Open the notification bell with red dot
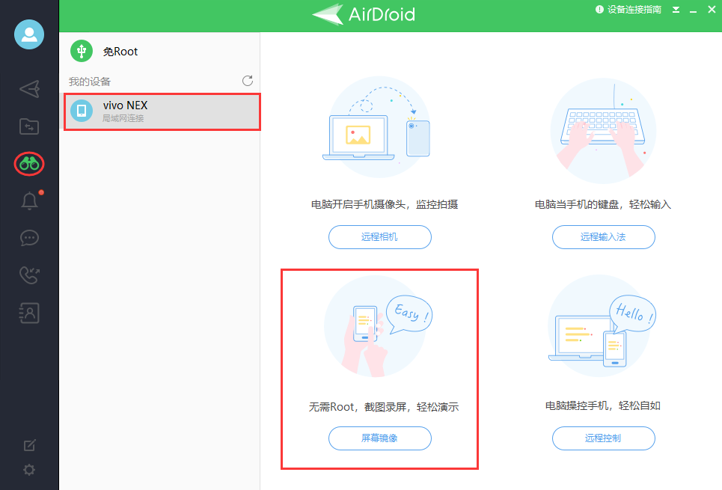This screenshot has height=490, width=722. (28, 200)
